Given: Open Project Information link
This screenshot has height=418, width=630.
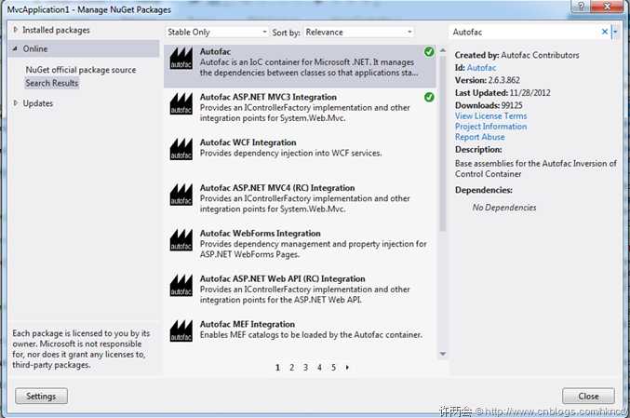Looking at the screenshot, I should pos(490,127).
